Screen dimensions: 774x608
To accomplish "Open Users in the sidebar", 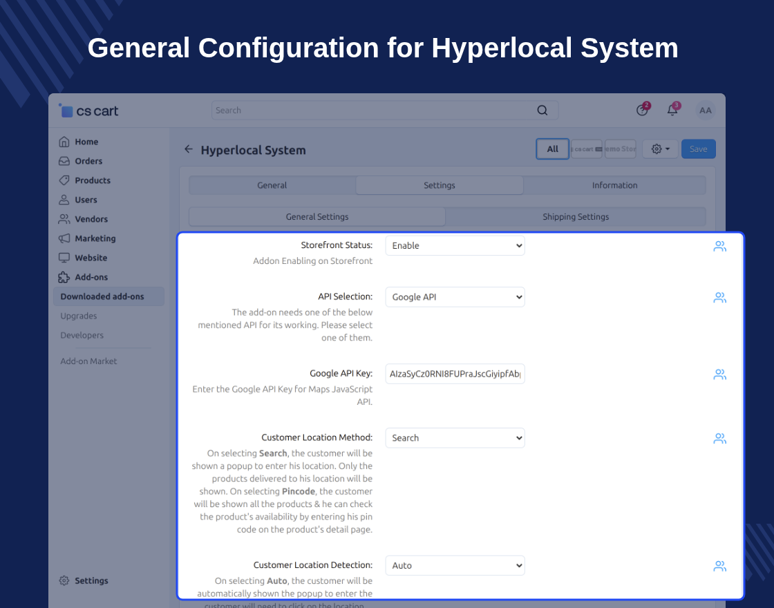I will click(86, 200).
